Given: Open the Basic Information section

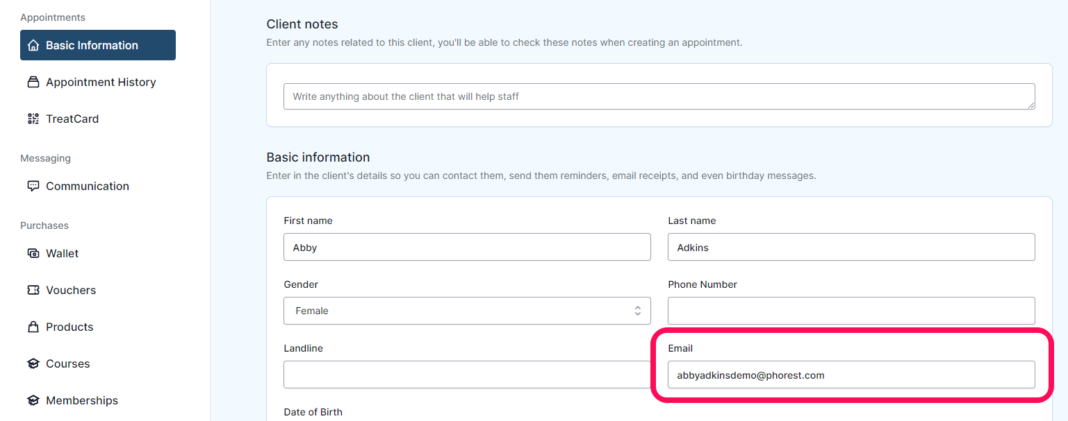Looking at the screenshot, I should tap(98, 45).
